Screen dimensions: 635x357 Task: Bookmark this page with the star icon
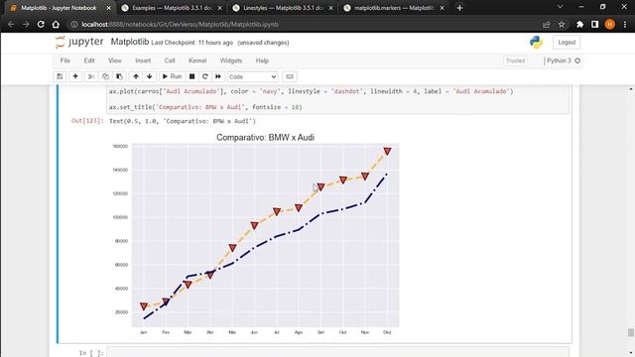click(562, 24)
